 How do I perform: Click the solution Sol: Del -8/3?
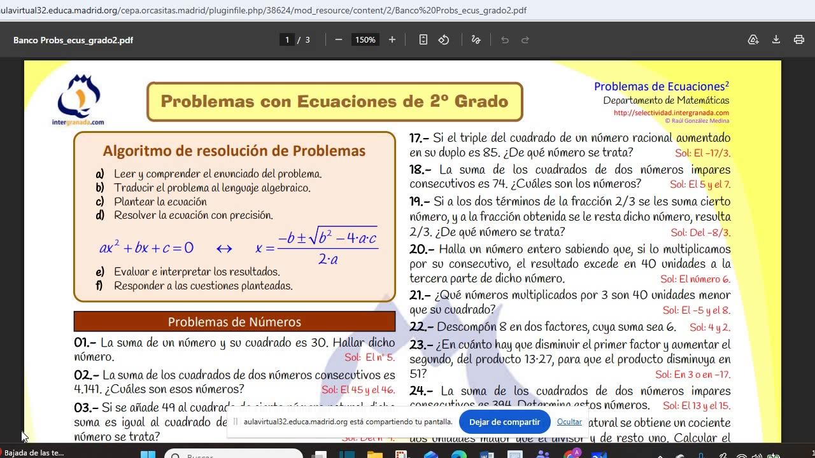pos(701,233)
